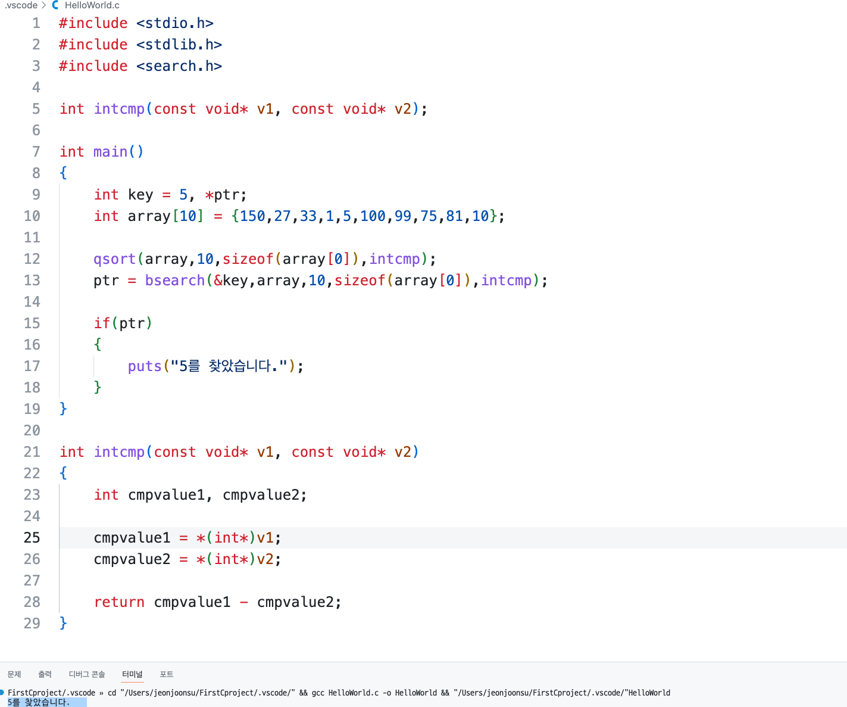
Task: Click '&key' argument on line 13
Action: 231,281
